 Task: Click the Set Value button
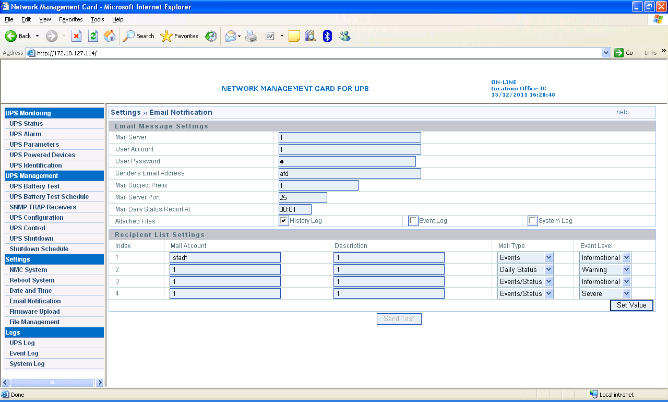631,305
